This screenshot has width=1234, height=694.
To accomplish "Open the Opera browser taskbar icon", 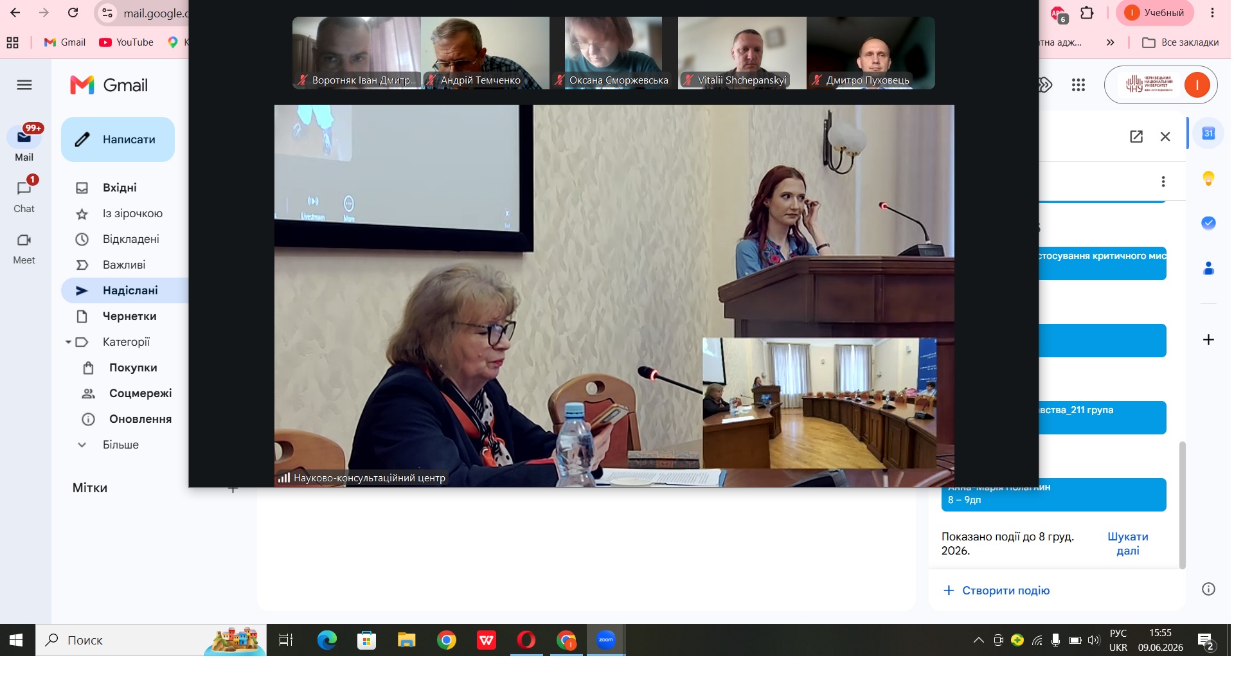I will pos(526,640).
